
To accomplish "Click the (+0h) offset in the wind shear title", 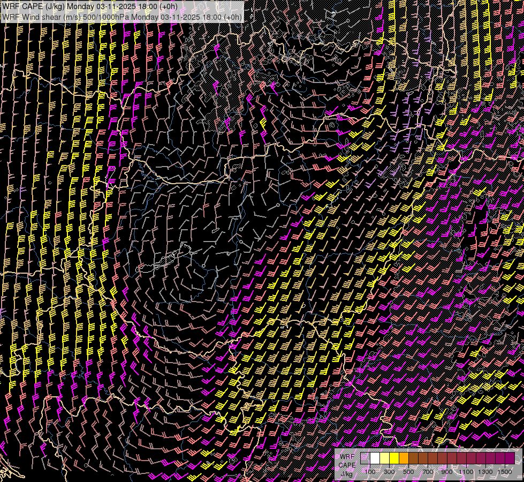I will click(x=232, y=17).
